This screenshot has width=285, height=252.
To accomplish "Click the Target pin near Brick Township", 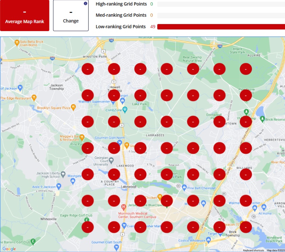I will click(x=220, y=234).
